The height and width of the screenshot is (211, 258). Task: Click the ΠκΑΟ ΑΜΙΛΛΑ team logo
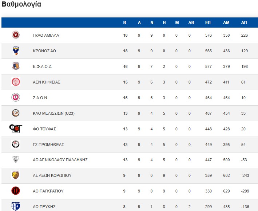(16, 35)
